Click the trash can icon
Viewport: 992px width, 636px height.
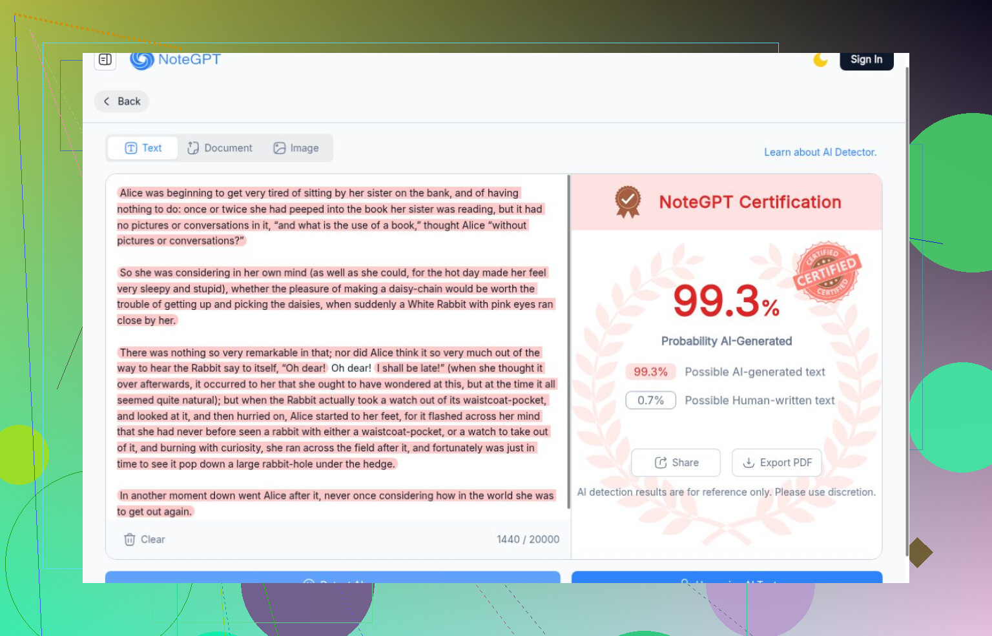click(130, 539)
